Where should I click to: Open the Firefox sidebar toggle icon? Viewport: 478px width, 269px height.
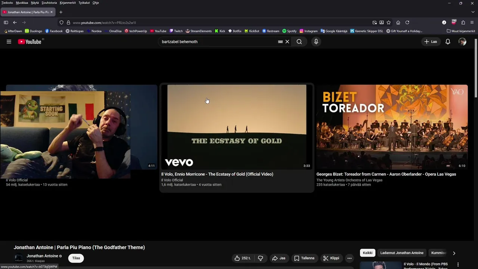coord(6,22)
